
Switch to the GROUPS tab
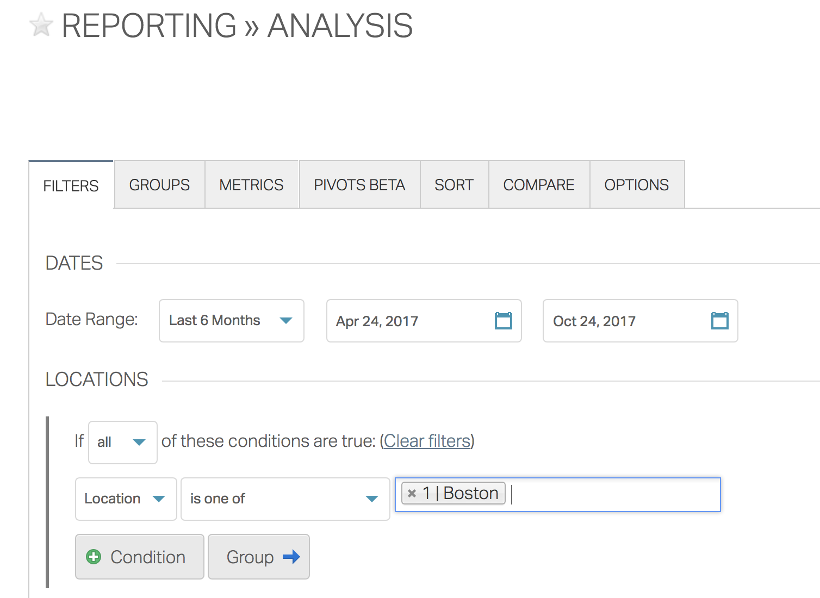coord(159,185)
